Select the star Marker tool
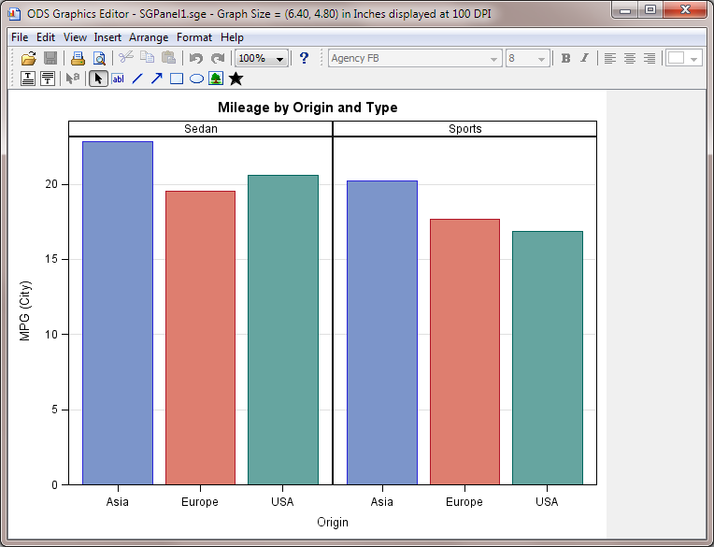The image size is (714, 547). point(236,79)
